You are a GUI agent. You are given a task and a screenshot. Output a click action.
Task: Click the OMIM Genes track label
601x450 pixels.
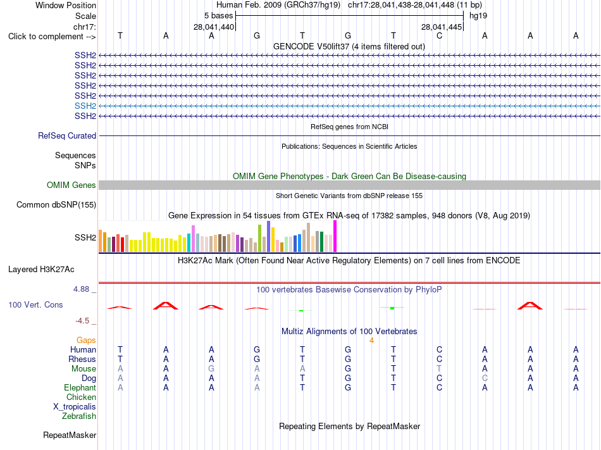[71, 185]
